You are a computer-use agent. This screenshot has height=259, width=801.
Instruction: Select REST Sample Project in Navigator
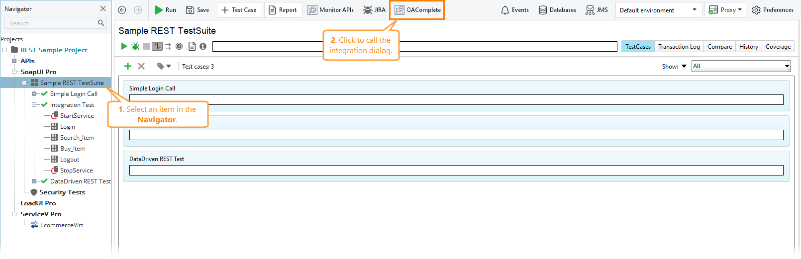54,50
